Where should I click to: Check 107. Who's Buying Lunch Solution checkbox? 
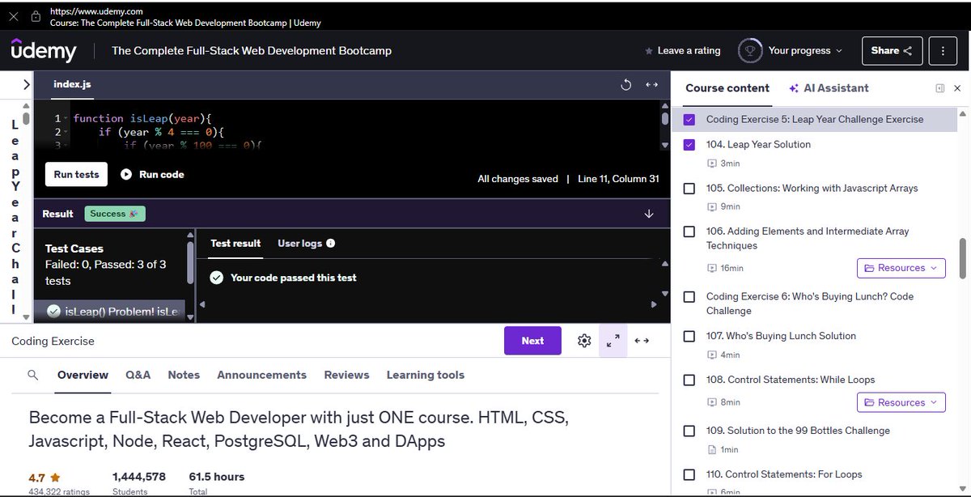click(689, 337)
